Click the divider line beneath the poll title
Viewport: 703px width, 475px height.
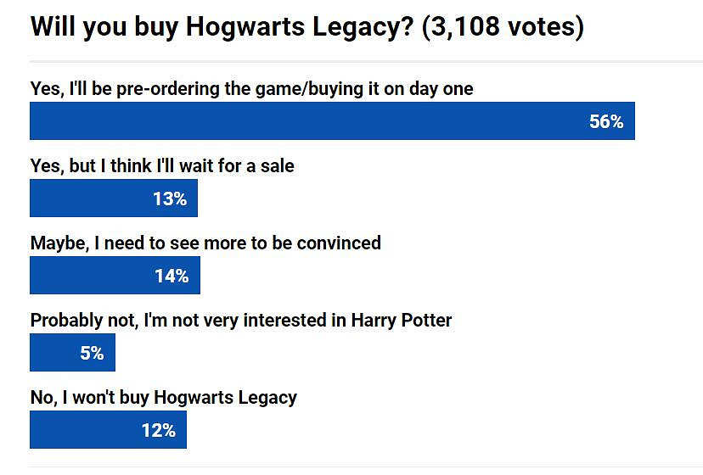365,61
